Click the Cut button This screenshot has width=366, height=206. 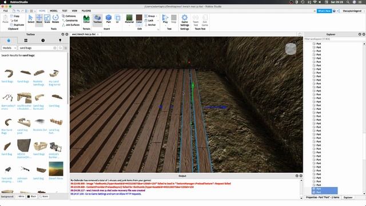tap(14, 21)
